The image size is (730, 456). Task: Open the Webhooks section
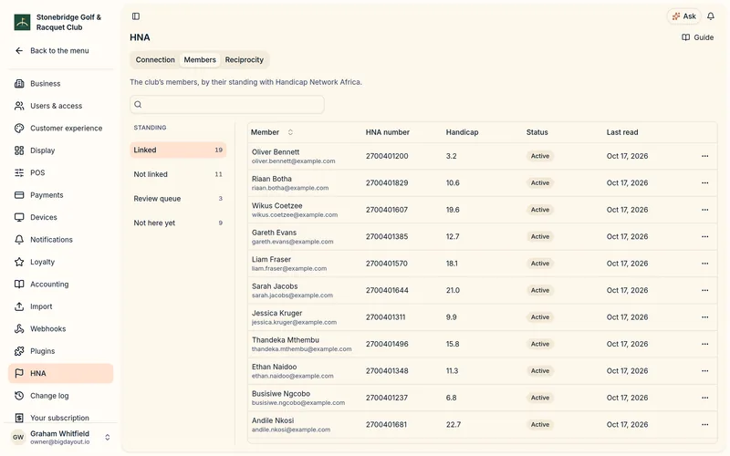point(60,329)
